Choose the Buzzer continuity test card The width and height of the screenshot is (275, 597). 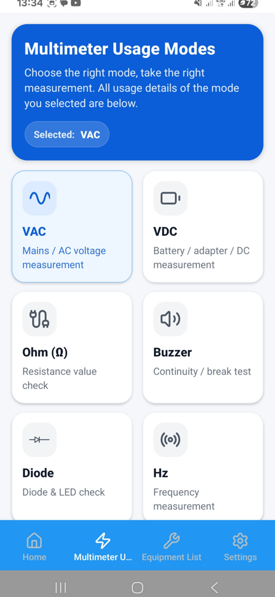point(203,347)
